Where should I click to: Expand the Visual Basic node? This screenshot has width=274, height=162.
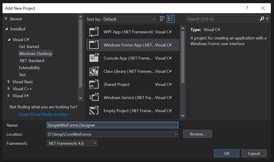pos(9,82)
